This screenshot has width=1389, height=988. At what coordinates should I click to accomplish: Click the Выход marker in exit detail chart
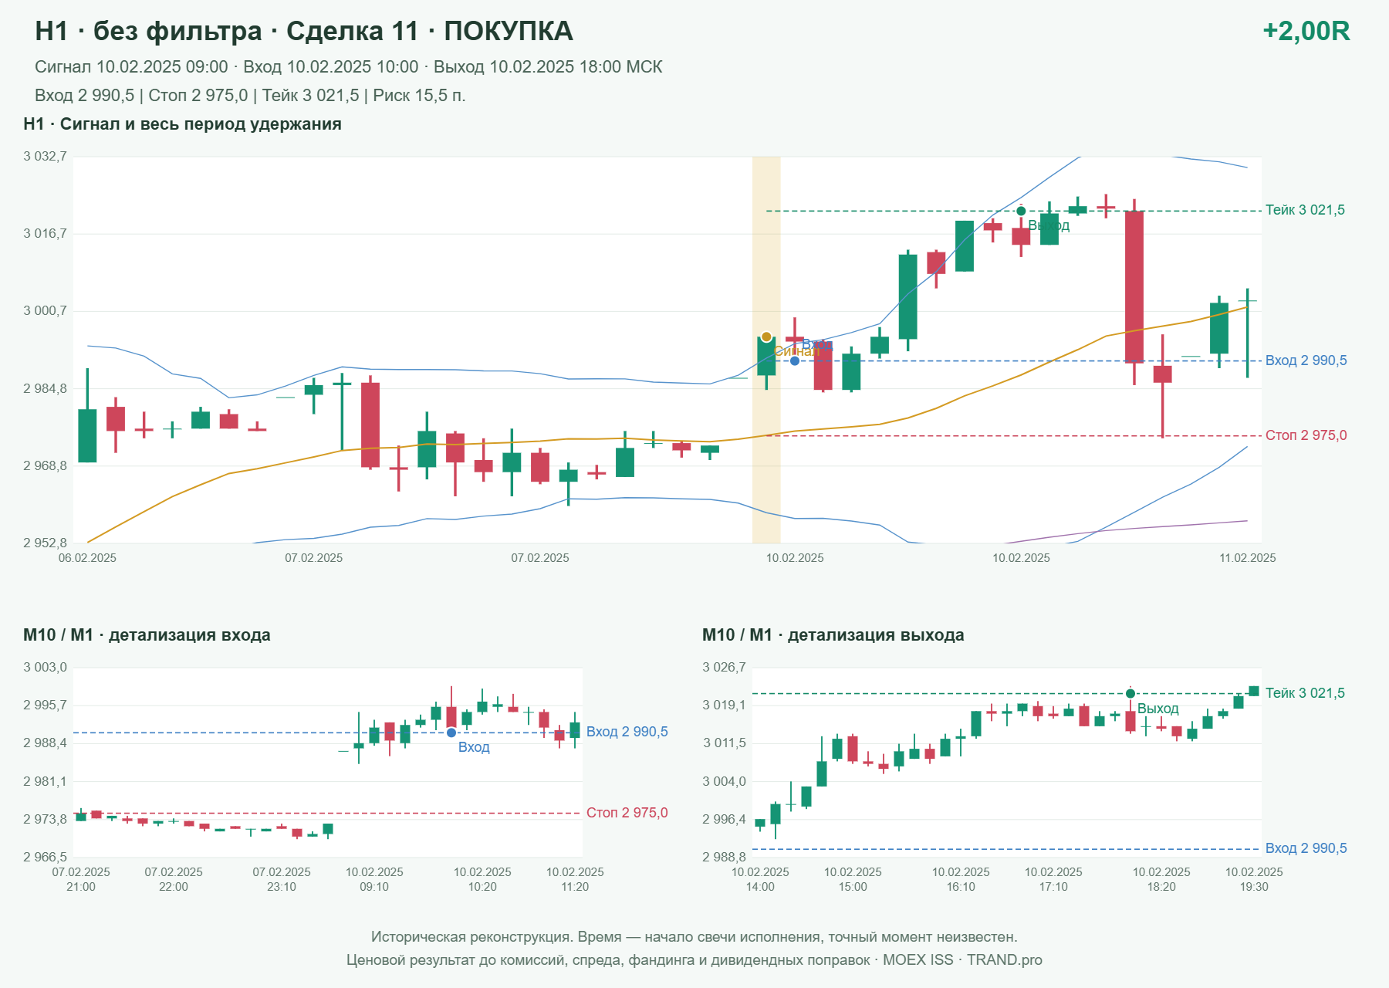pyautogui.click(x=1130, y=693)
